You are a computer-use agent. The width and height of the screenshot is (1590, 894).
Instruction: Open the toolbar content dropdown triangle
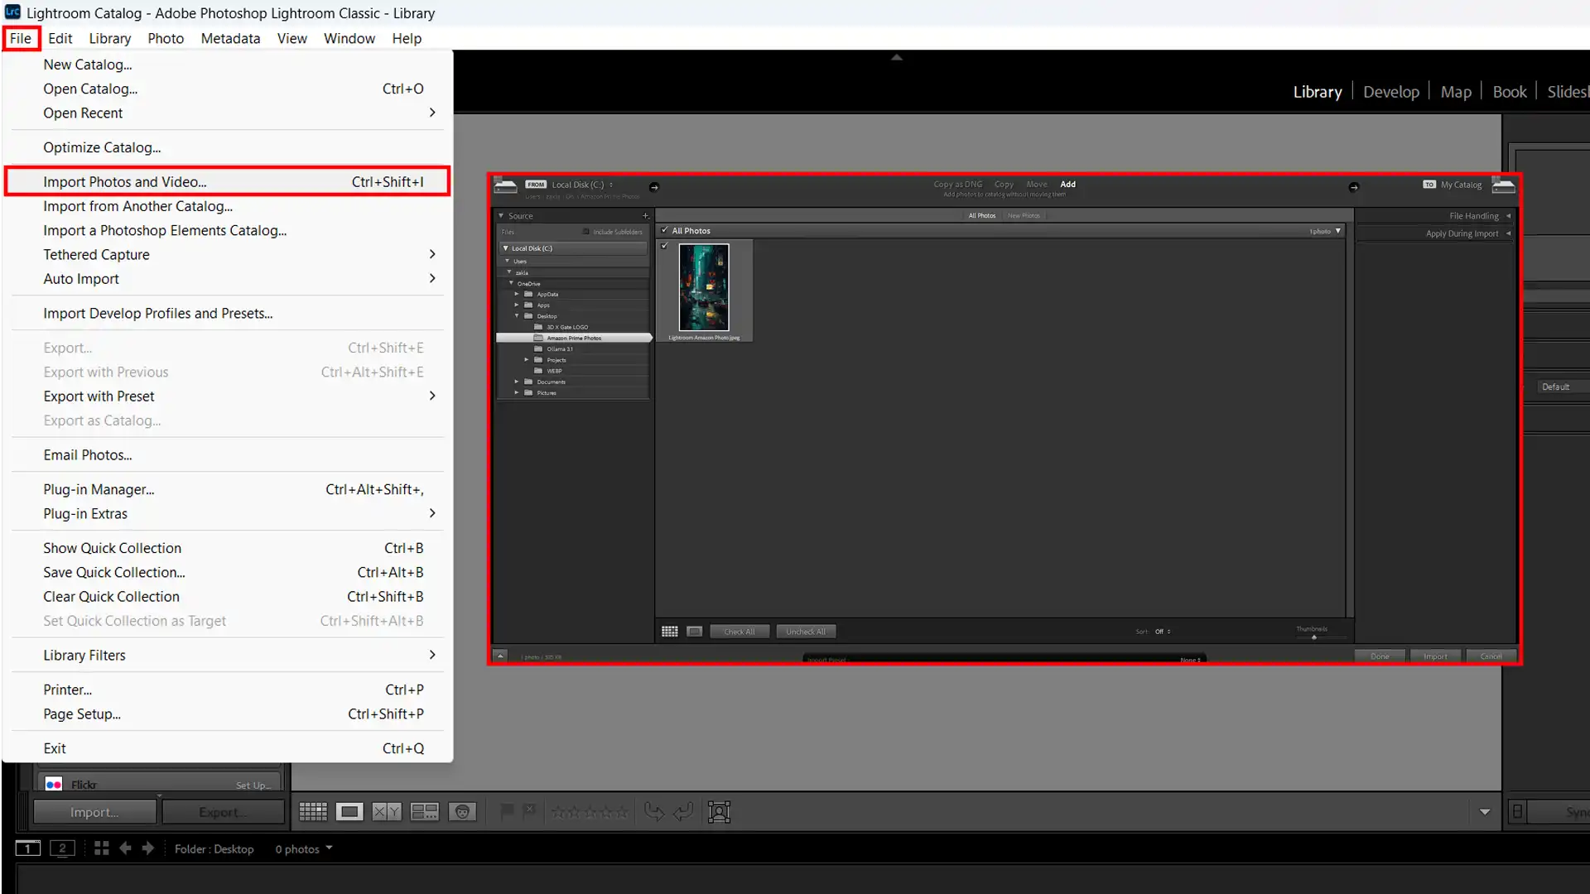1485,812
